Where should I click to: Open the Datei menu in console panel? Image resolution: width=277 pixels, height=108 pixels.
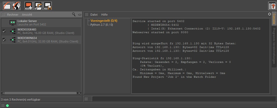point(94,15)
